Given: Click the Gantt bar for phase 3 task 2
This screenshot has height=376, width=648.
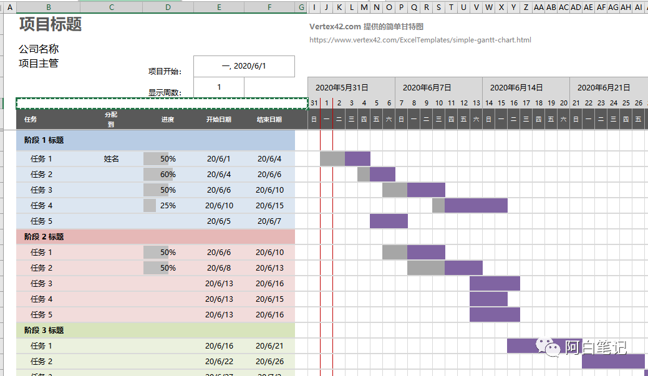Looking at the screenshot, I should [613, 362].
